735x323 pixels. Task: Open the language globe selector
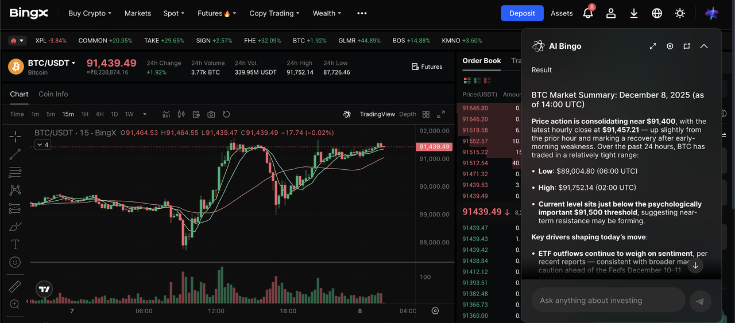coord(657,13)
